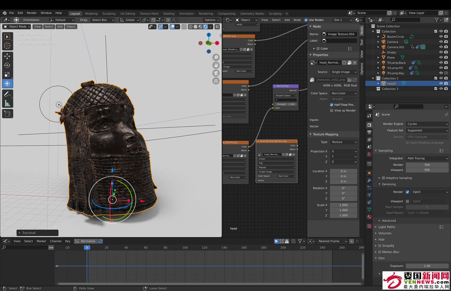Image resolution: width=451 pixels, height=291 pixels.
Task: Open Feature Set Supported dropdown
Action: point(427,131)
